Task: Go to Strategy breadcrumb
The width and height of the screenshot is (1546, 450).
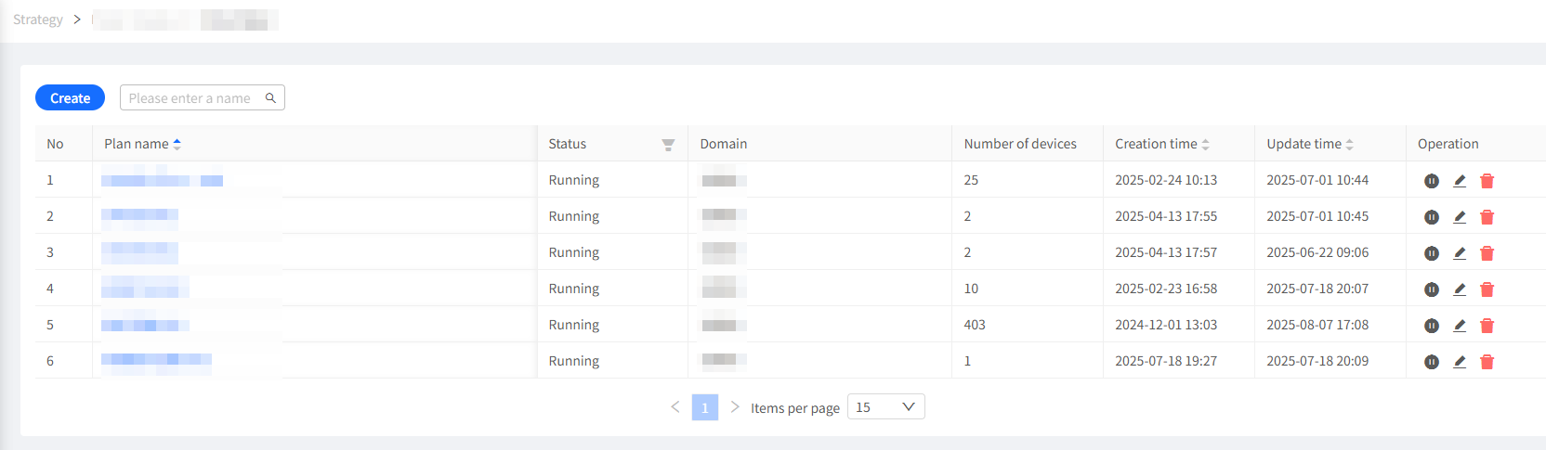Action: coord(38,19)
